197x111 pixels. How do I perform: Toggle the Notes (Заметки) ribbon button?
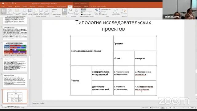tap(64, 12)
